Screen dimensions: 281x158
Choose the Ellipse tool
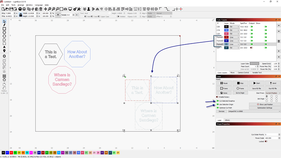(4, 33)
